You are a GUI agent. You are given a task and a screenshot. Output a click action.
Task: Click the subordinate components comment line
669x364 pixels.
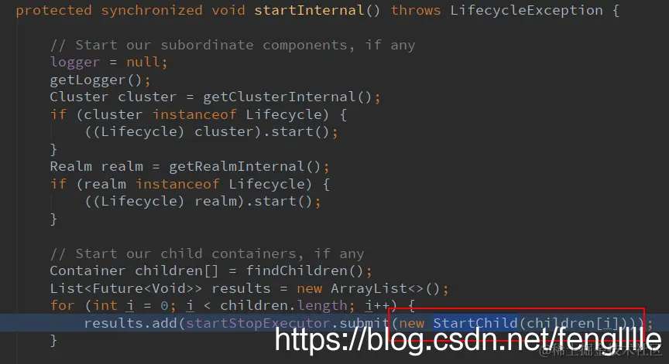232,45
